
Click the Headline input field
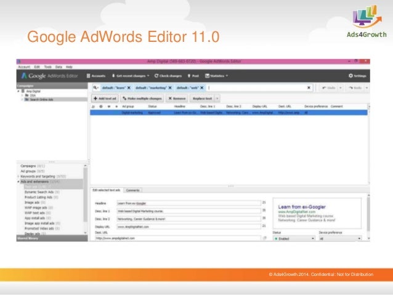[188, 203]
